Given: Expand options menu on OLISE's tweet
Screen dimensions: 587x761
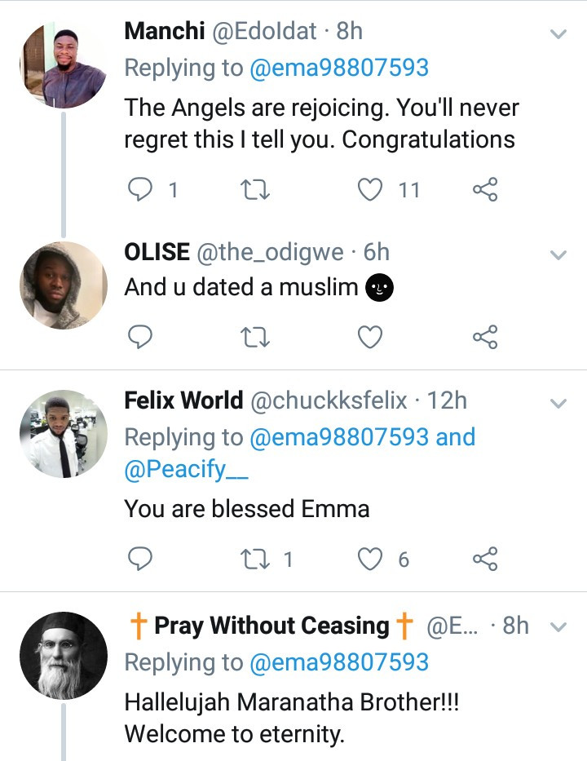Looking at the screenshot, I should (x=558, y=255).
